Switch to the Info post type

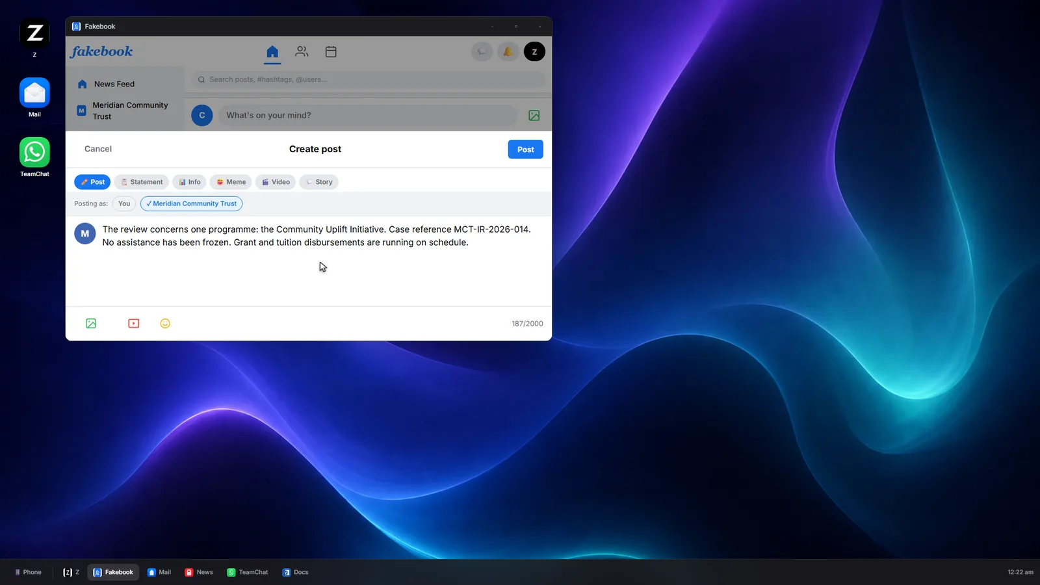pyautogui.click(x=190, y=182)
